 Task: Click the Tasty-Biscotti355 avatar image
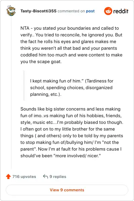[x=11, y=11]
